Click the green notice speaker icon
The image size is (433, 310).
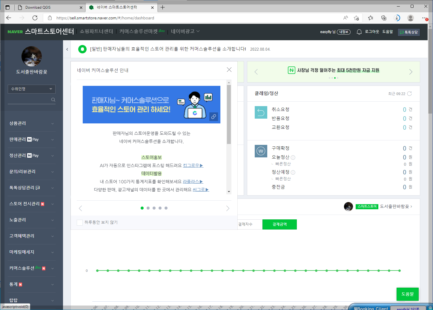click(x=82, y=49)
